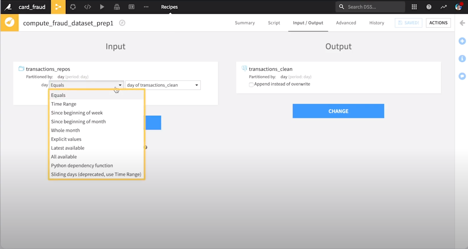Click the help question mark icon

point(429,7)
